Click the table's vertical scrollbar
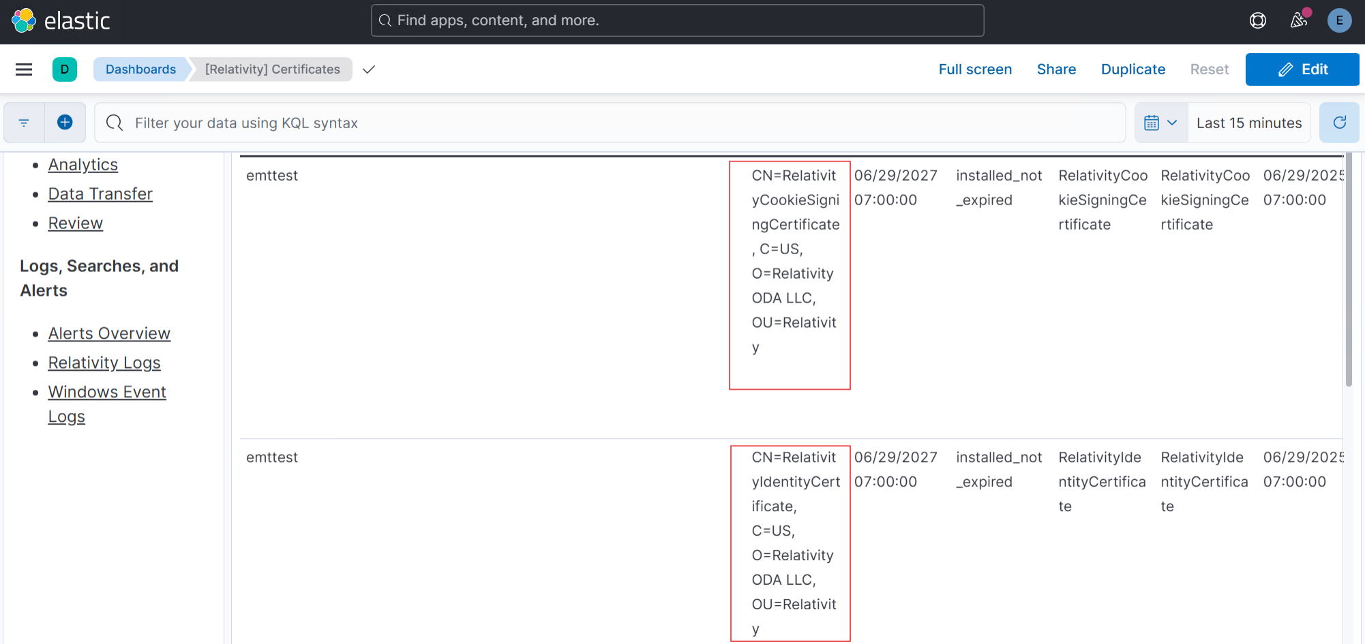This screenshot has height=644, width=1365. pyautogui.click(x=1348, y=273)
